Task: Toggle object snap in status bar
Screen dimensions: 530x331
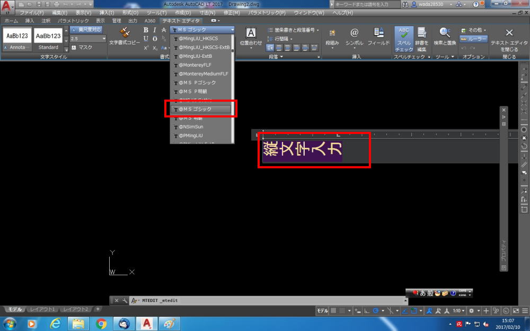Action: pyautogui.click(x=413, y=311)
